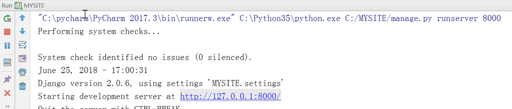
Task: Pause the console output
Action: [7, 45]
